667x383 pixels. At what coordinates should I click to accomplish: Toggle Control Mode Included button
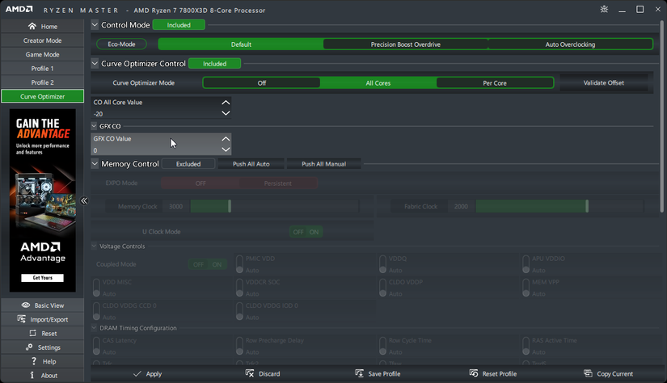(179, 25)
